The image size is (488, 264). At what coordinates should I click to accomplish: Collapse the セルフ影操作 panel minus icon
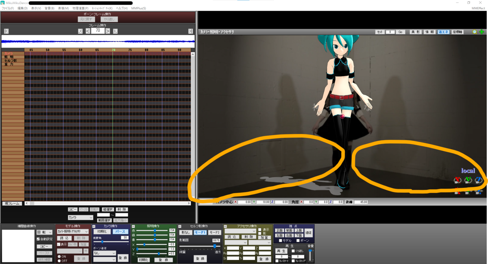click(x=181, y=226)
